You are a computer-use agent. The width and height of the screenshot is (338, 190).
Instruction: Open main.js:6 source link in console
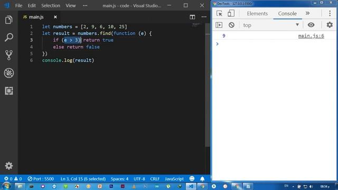311,36
